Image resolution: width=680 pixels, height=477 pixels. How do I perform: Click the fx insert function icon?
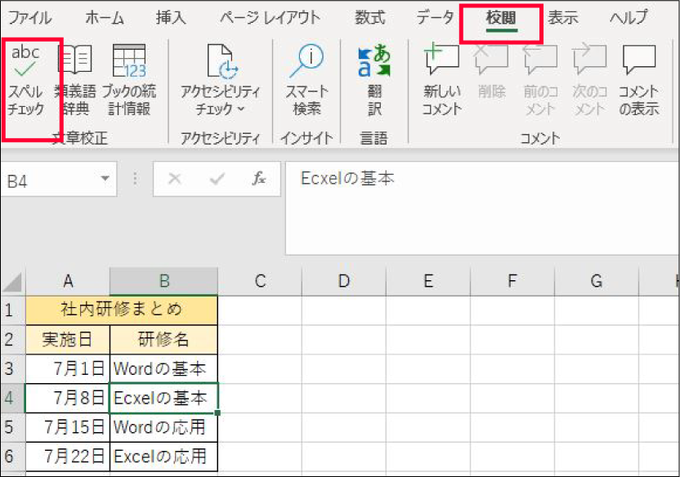[259, 180]
